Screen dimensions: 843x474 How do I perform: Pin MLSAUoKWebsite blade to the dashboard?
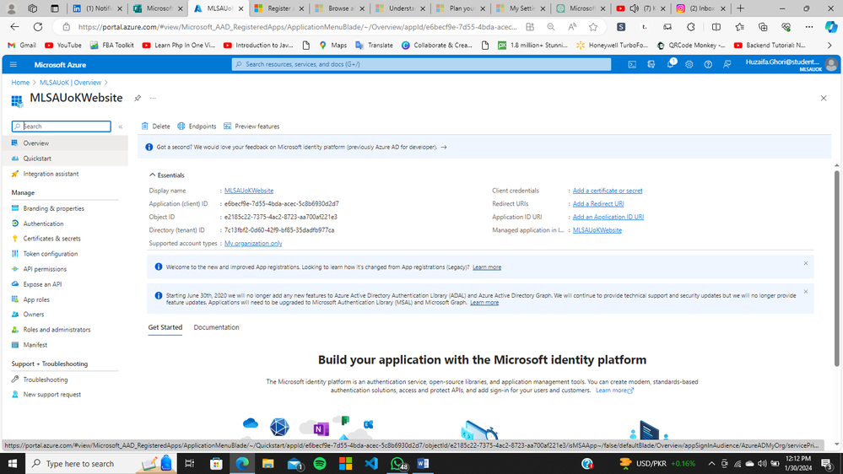[138, 98]
